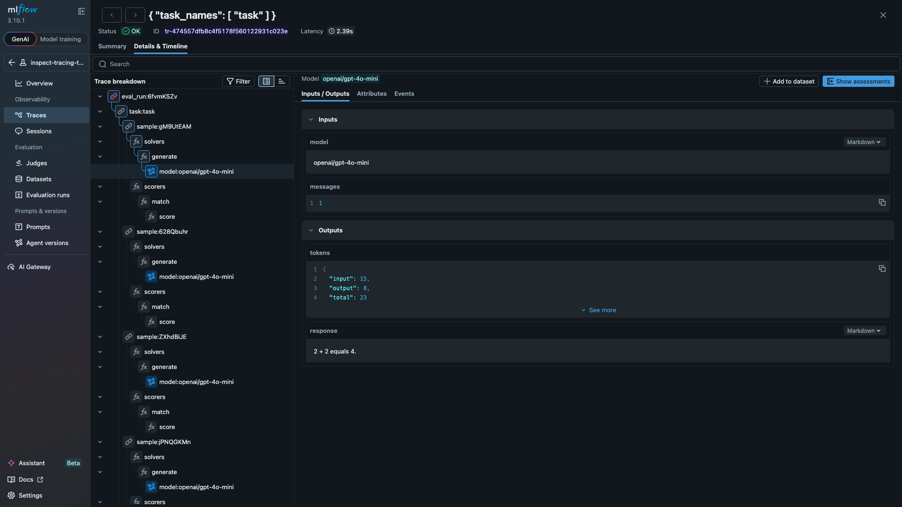902x507 pixels.
Task: Copy the messages input content
Action: click(882, 202)
